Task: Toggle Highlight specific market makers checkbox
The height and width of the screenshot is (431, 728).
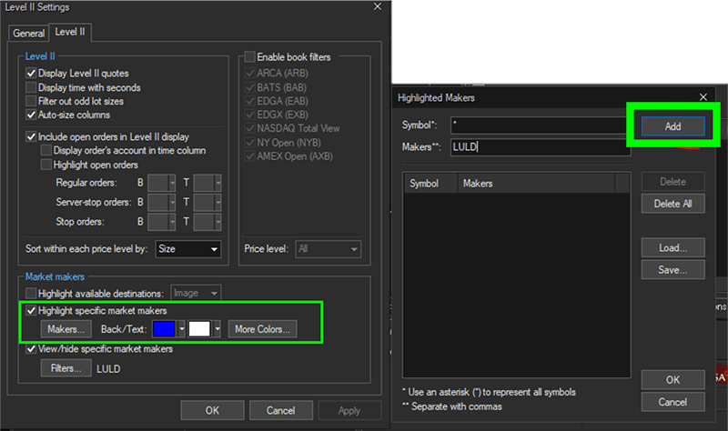Action: [32, 311]
